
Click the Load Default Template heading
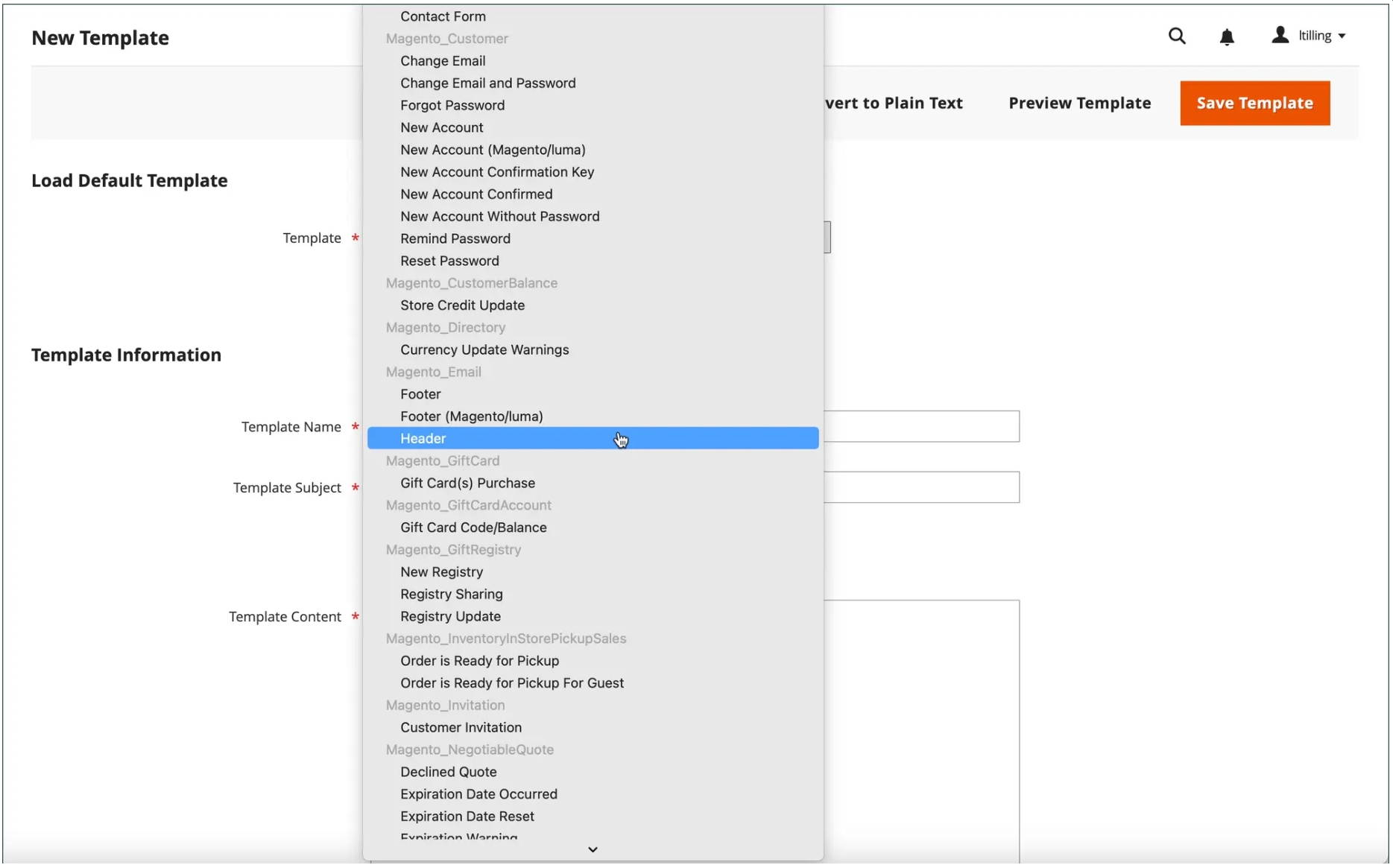coord(129,180)
